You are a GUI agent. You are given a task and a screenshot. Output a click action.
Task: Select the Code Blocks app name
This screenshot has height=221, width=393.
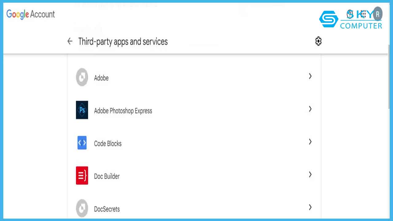point(108,144)
